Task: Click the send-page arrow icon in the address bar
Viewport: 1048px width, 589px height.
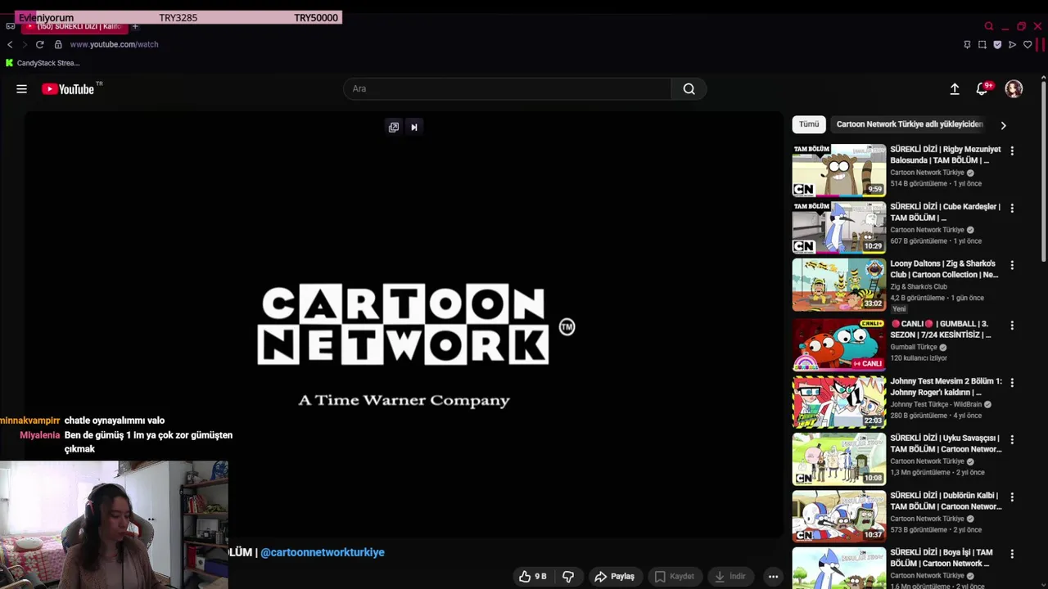Action: [x=1013, y=44]
